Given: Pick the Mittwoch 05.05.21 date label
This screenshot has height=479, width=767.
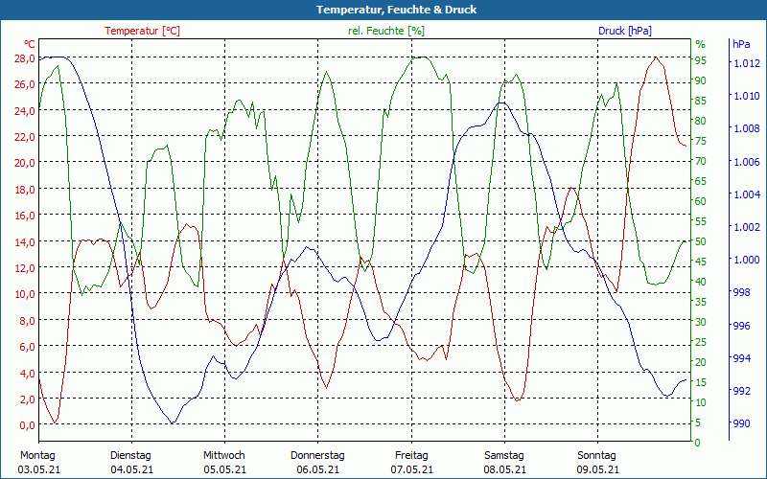Looking at the screenshot, I should (x=224, y=462).
